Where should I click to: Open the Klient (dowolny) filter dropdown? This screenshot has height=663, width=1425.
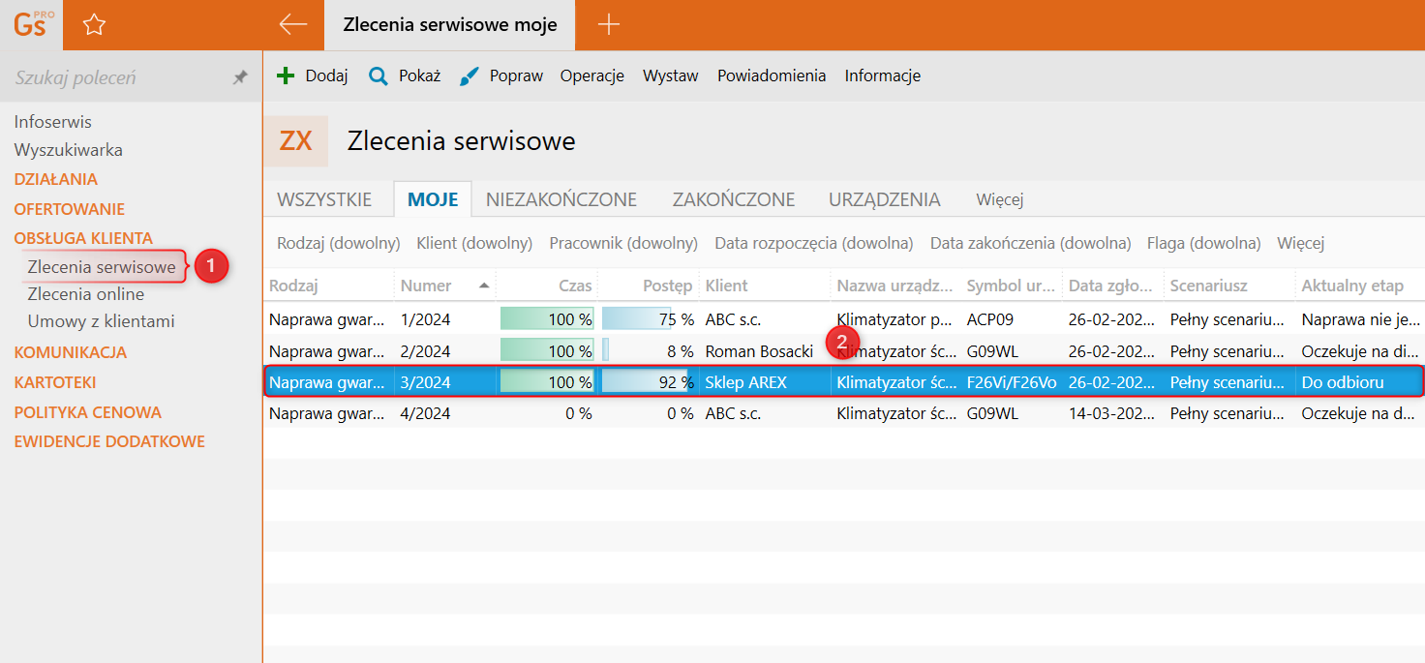pos(474,243)
